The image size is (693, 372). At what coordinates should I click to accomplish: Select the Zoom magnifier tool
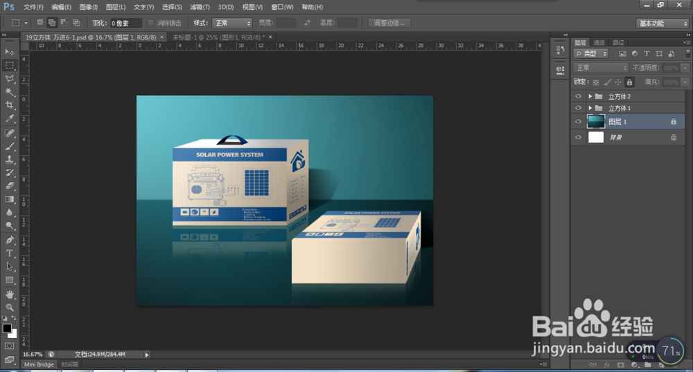[10, 307]
